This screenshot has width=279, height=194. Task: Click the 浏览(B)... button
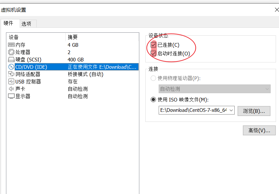[x=254, y=111]
